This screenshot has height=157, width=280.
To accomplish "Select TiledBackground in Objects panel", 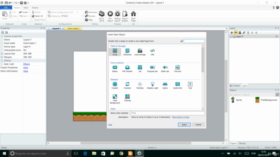I will (x=266, y=100).
